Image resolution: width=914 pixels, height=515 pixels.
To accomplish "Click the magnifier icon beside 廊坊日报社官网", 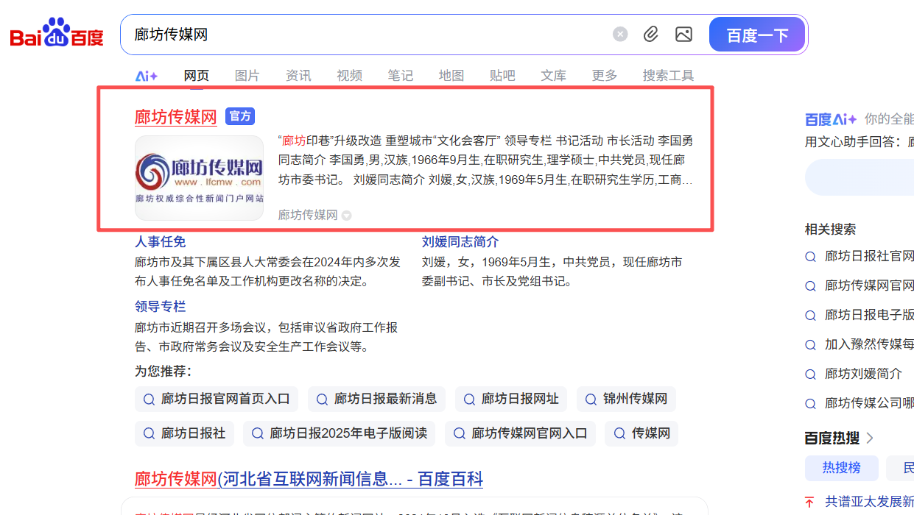I will coord(811,255).
